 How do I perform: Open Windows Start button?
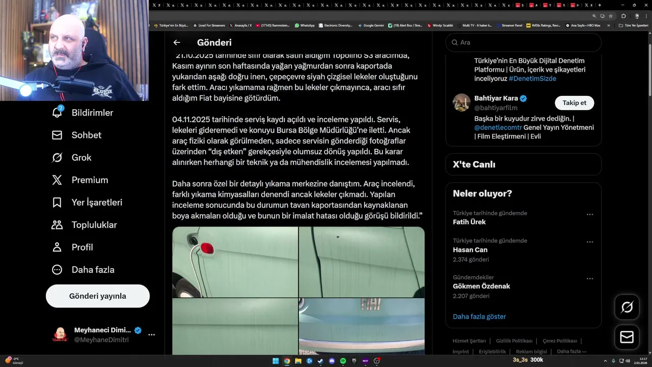[276, 361]
